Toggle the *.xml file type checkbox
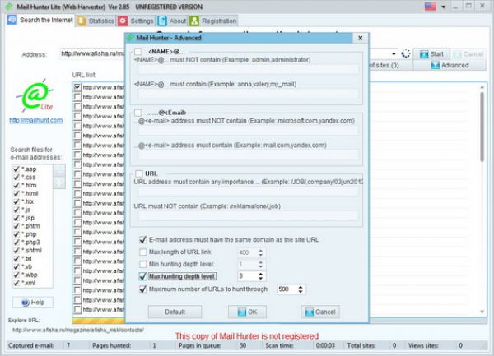The image size is (494, 356). pos(16,283)
